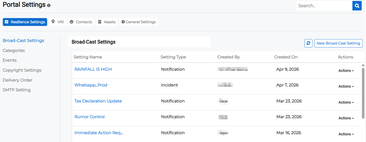Switch to the Contacts tab
Screen dimensions: 366x142
click(81, 22)
